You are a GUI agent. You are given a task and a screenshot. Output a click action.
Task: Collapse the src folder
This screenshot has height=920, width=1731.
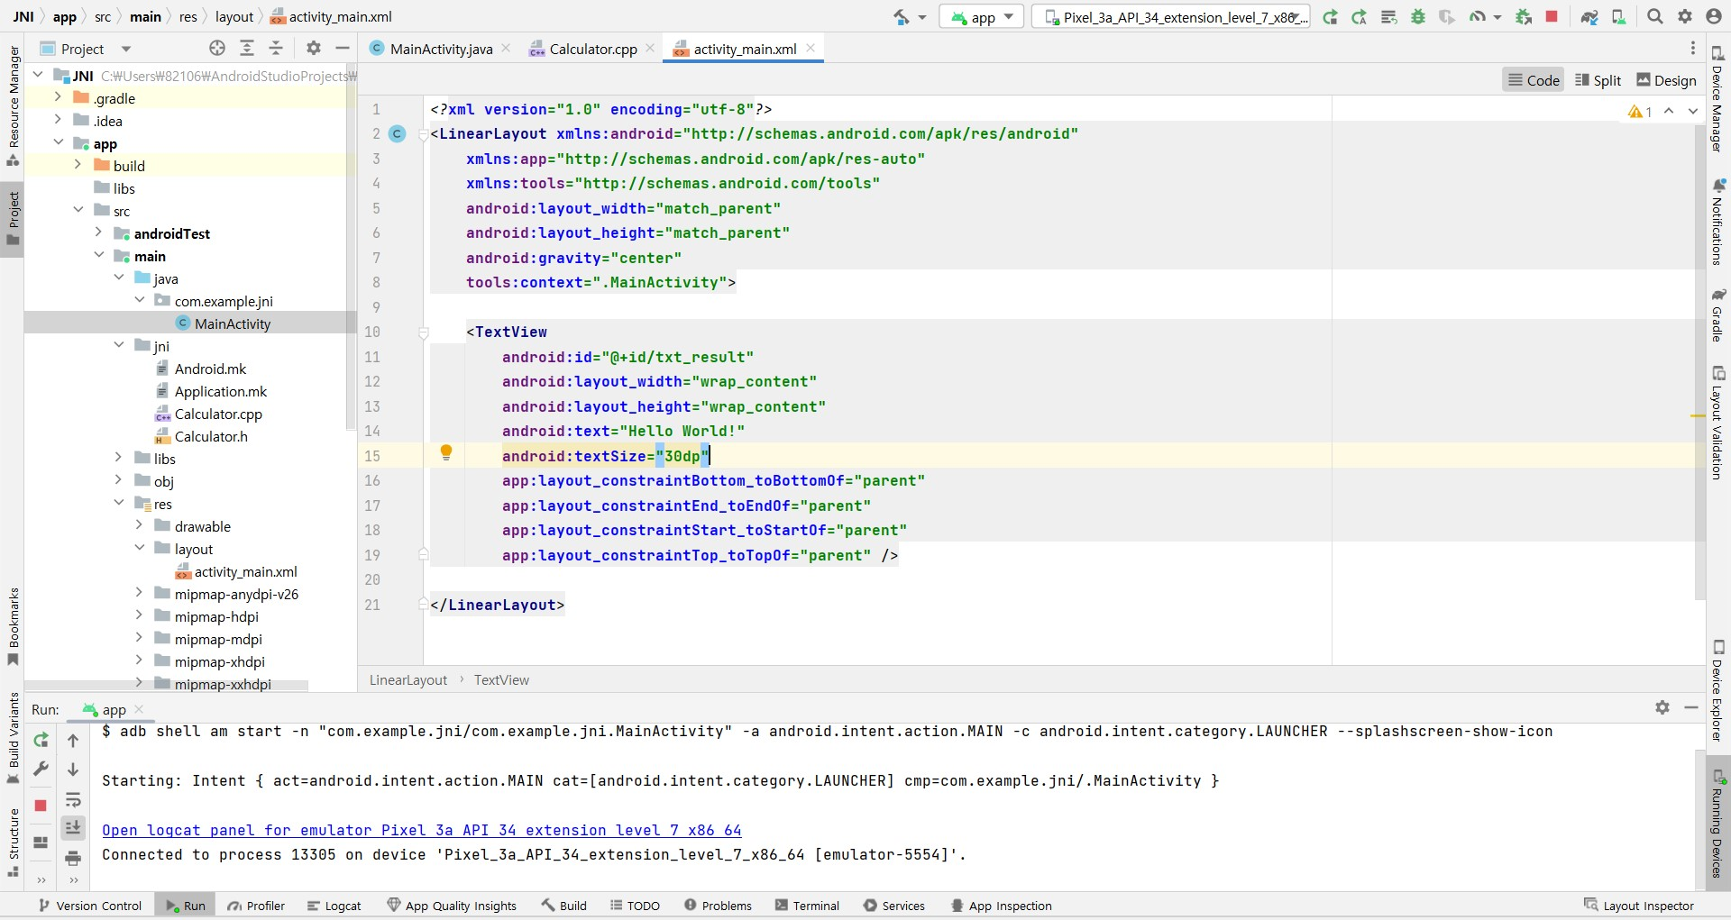pyautogui.click(x=78, y=209)
